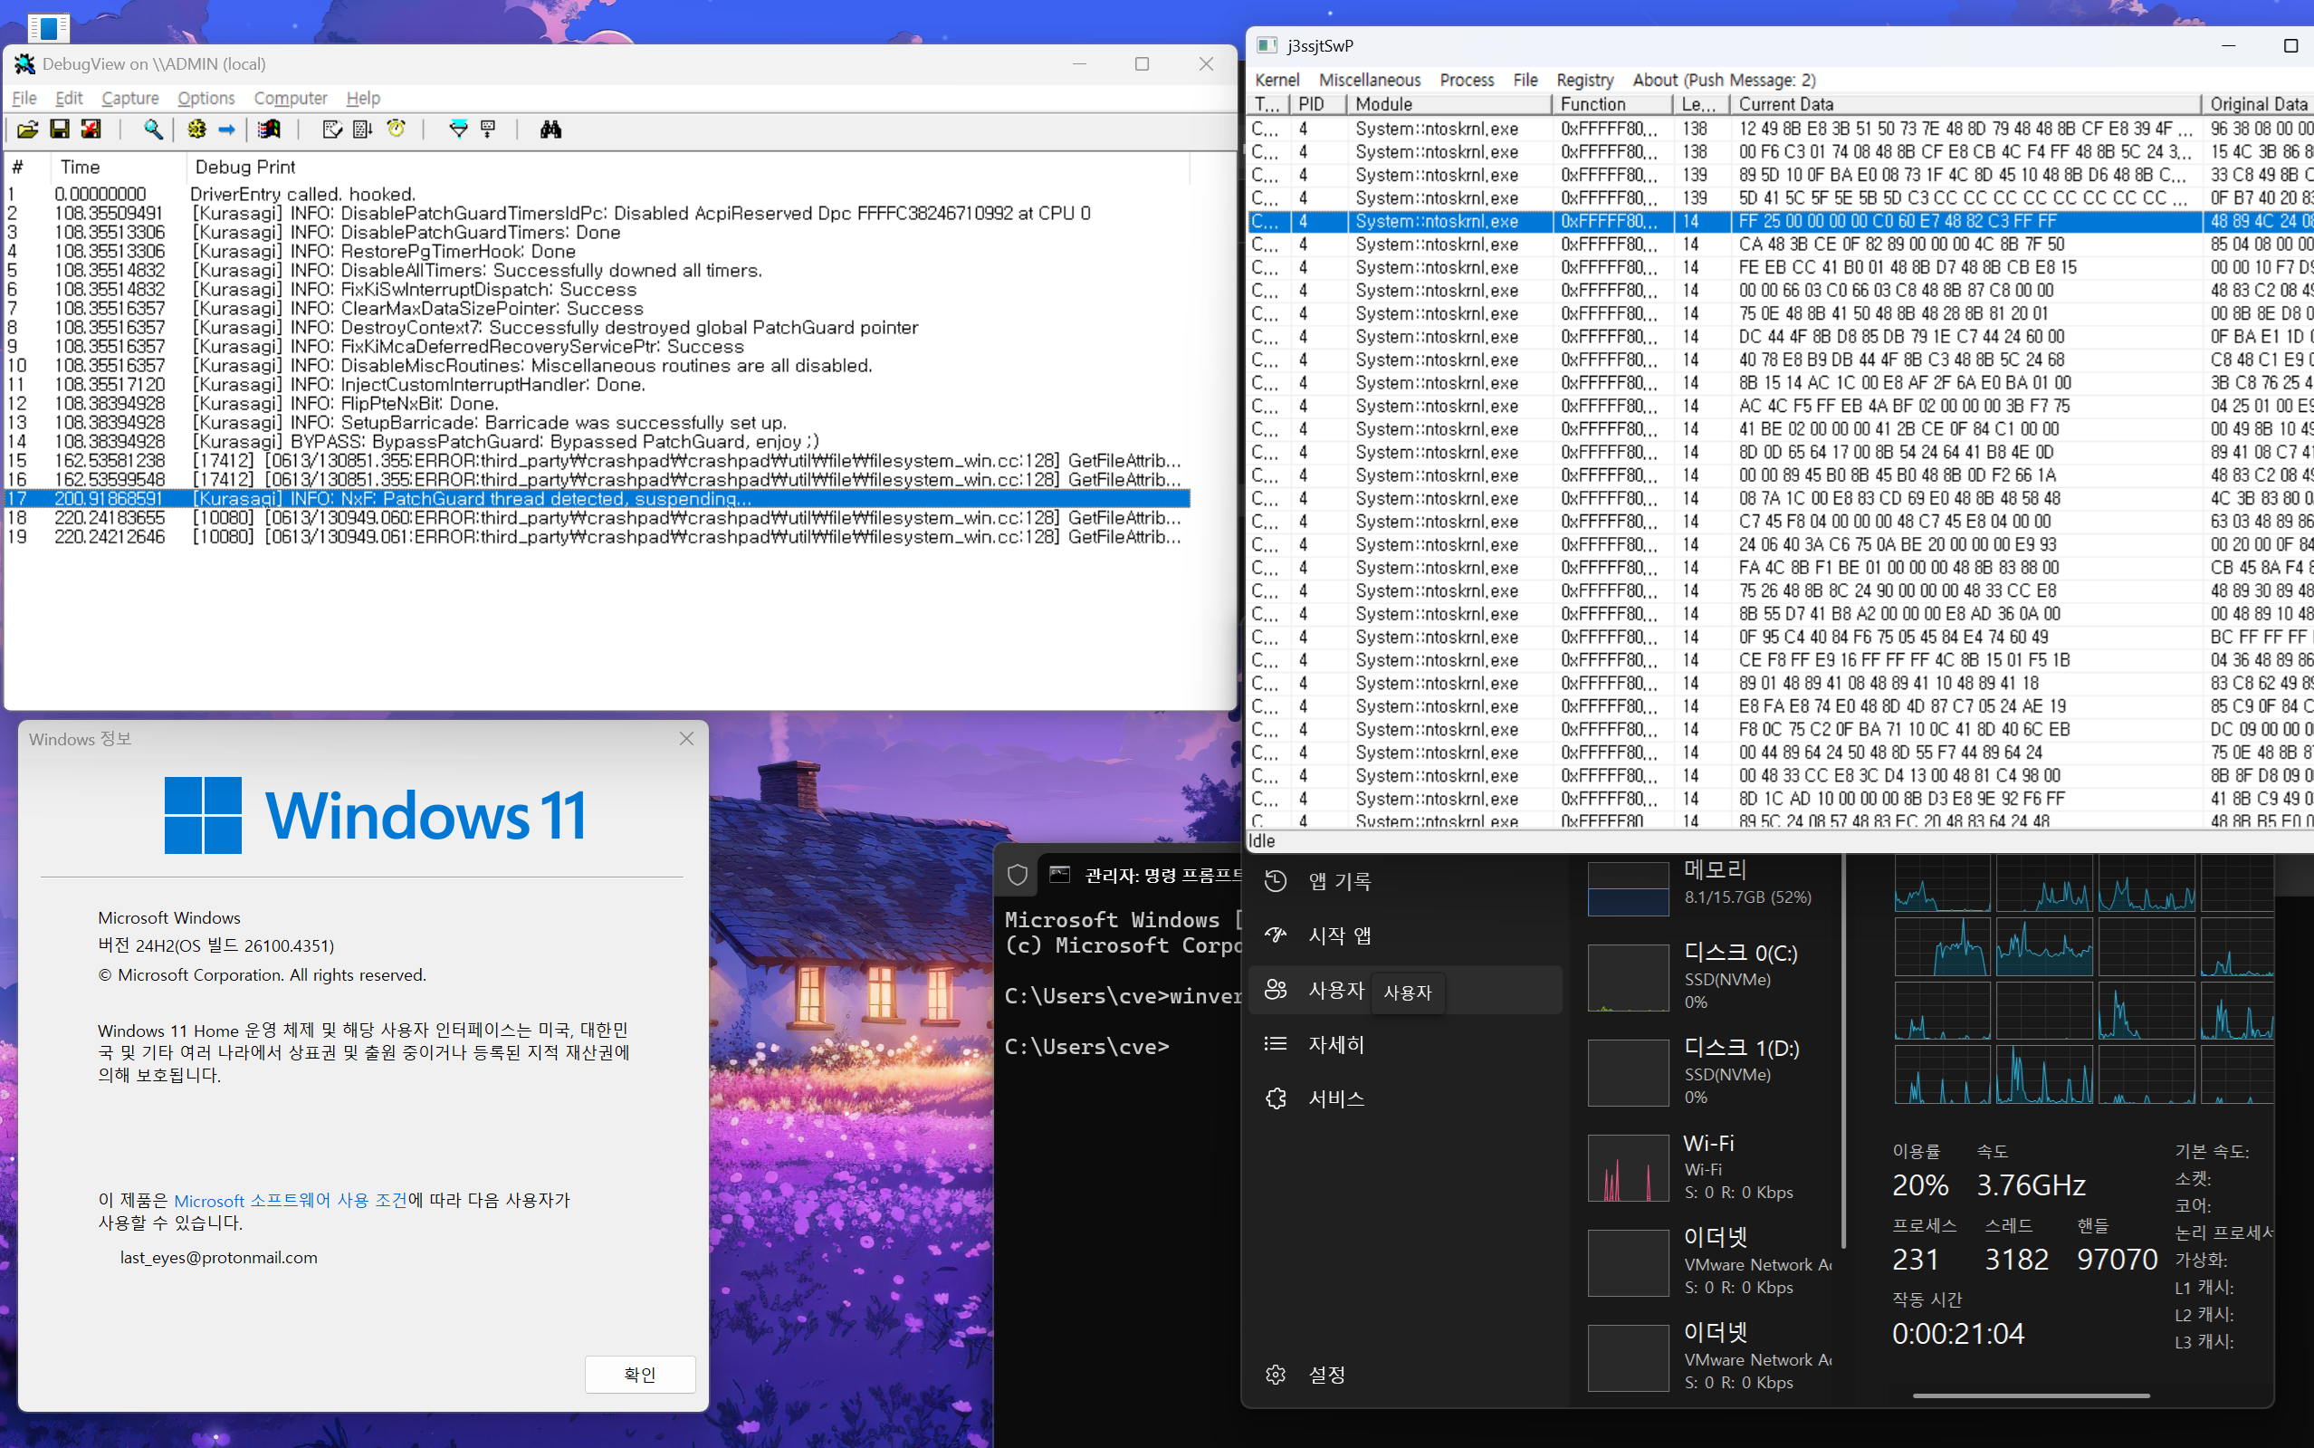Open the Options menu in DebugView
Viewport: 2314px width, 1448px height.
coord(206,98)
